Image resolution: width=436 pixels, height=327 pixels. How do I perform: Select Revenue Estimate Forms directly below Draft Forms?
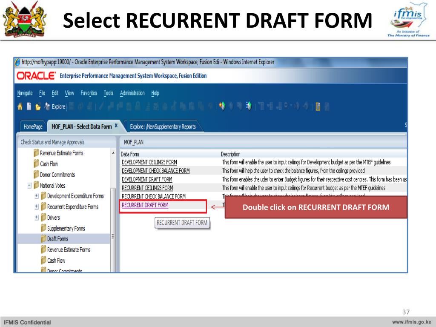(69, 250)
